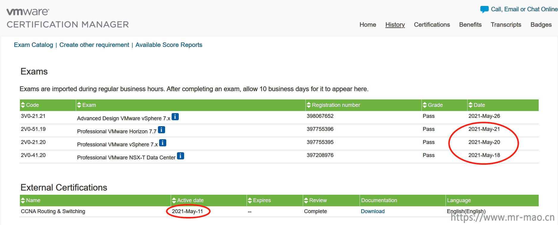The image size is (558, 225).
Task: Click Pass grade for exam 2V0-41.20
Action: click(429, 155)
